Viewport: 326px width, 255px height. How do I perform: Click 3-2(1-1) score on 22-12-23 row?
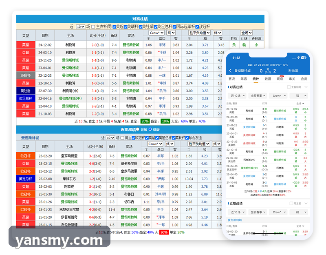pyautogui.click(x=98, y=75)
